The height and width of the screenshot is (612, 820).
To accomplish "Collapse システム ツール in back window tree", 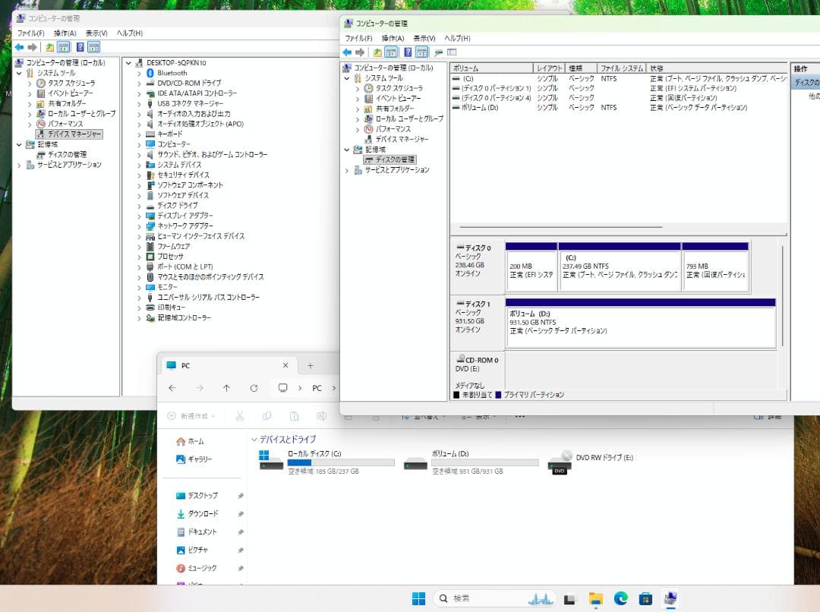I will coord(19,73).
